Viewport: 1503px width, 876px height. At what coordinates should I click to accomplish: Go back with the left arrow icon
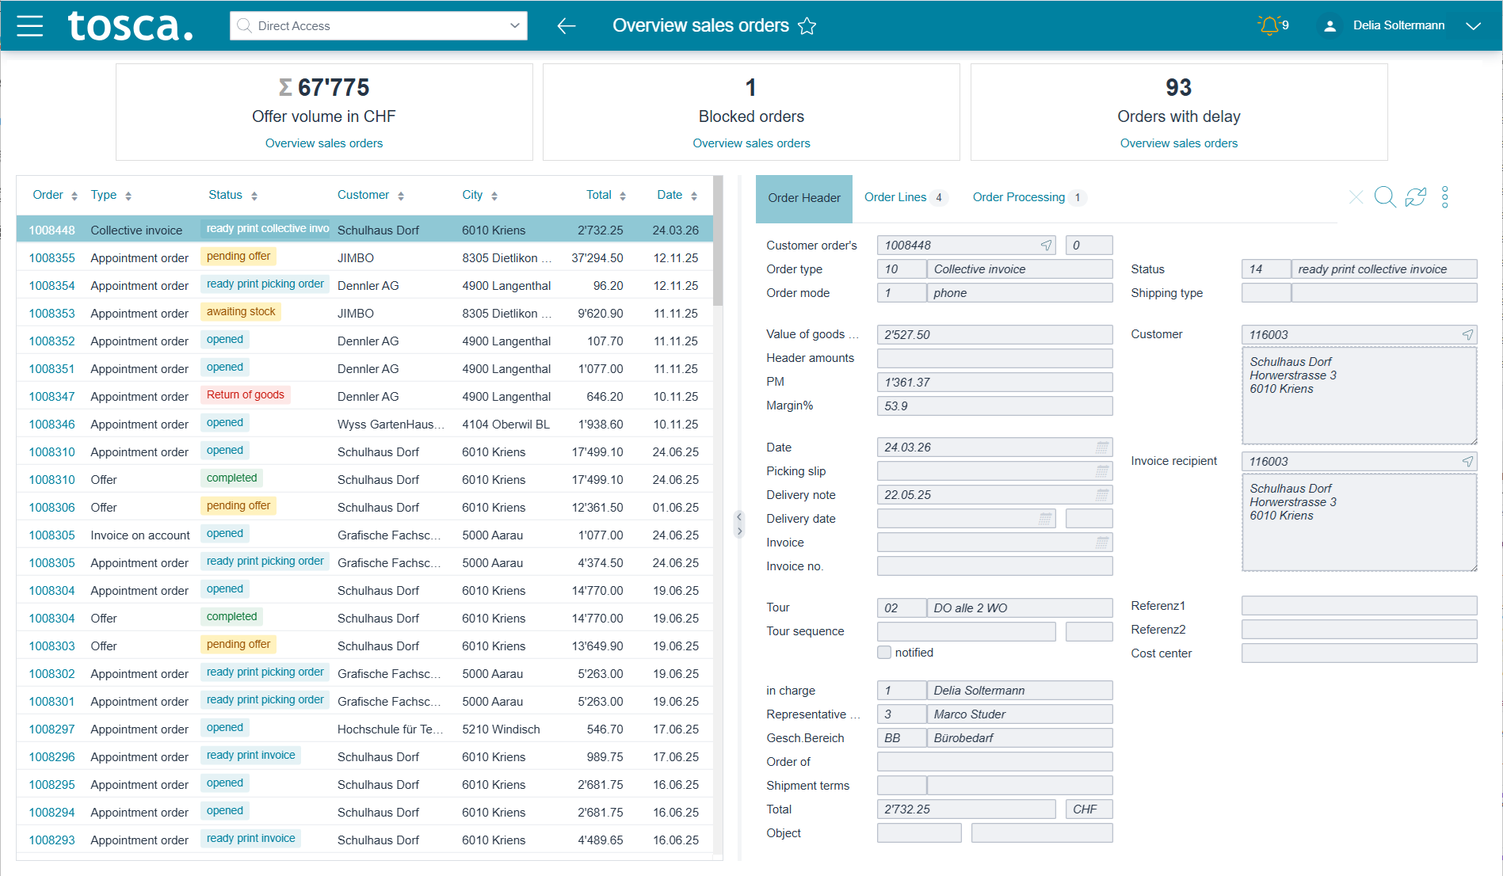pos(566,26)
